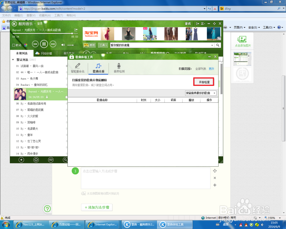
Task: Expand the 工具 tools dropdown
Action: (103, 45)
